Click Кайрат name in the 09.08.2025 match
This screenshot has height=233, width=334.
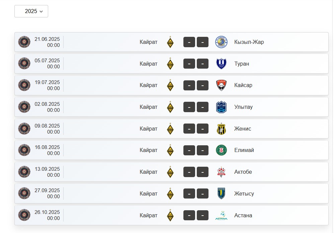pyautogui.click(x=149, y=129)
